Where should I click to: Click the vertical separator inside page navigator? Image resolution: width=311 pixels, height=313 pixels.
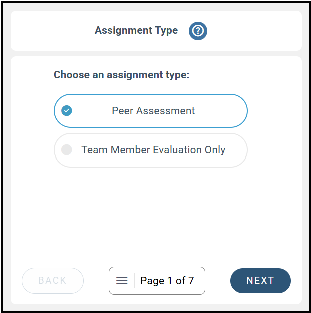coord(134,281)
